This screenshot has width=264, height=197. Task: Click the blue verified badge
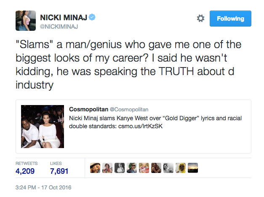tap(92, 17)
